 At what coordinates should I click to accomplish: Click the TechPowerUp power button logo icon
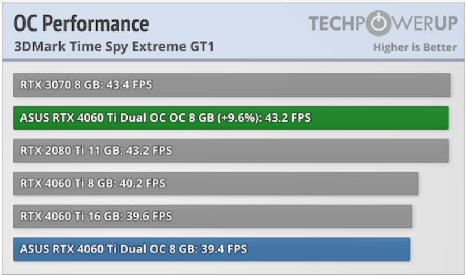[x=378, y=23]
